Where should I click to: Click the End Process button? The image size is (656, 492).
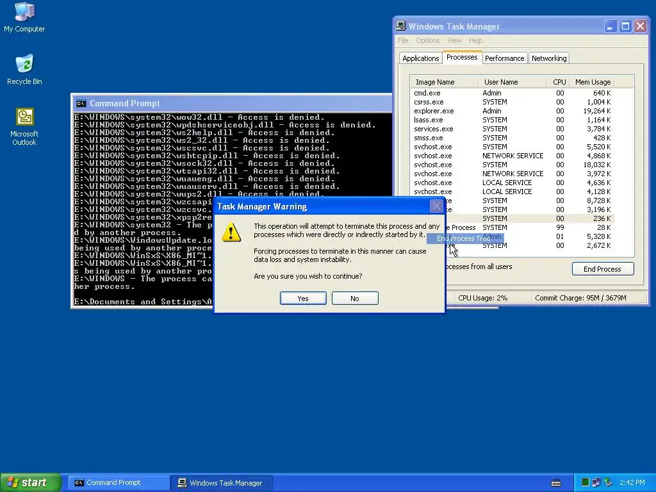pyautogui.click(x=602, y=269)
